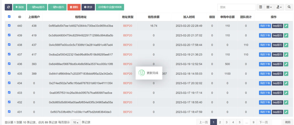Screen dimensions: 294x125
Task: Open the 更多 more options dropdown
Action: click(x=88, y=7)
